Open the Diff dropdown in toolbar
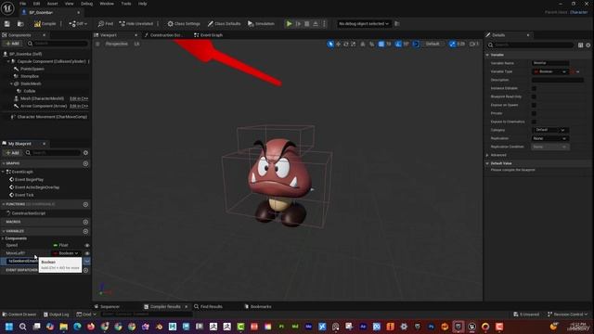594x334 pixels. tap(78, 24)
